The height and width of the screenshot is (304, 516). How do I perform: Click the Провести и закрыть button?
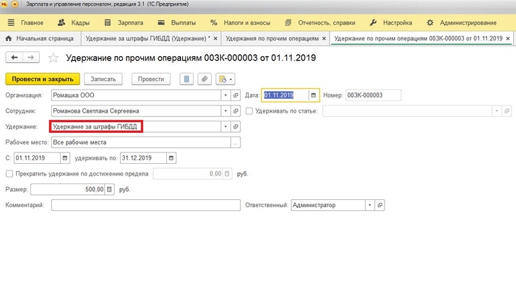pyautogui.click(x=41, y=79)
